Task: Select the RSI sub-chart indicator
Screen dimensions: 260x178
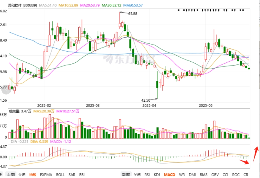Action: pyautogui.click(x=147, y=175)
